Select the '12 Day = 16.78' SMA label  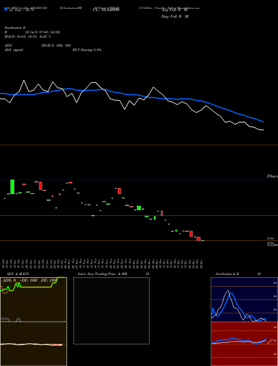[x=21, y=10]
